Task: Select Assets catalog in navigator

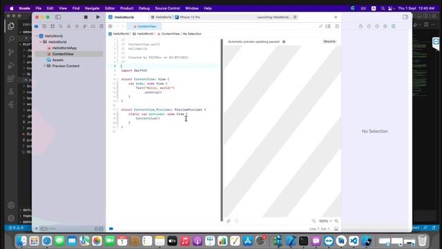Action: click(x=57, y=60)
